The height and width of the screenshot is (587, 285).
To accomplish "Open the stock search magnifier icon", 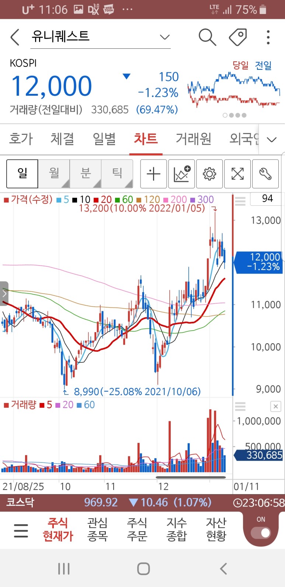I will tap(207, 37).
